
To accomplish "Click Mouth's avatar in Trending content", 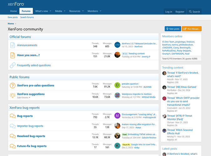I will tap(164, 73).
